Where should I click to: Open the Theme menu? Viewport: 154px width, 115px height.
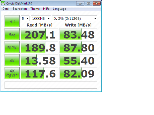click(x=35, y=9)
